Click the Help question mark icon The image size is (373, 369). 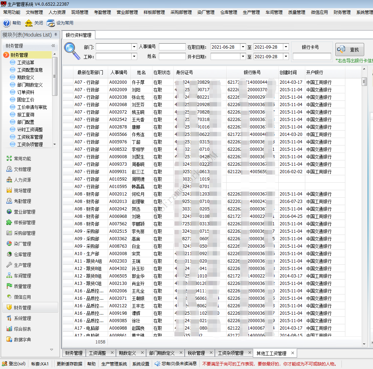click(x=7, y=23)
